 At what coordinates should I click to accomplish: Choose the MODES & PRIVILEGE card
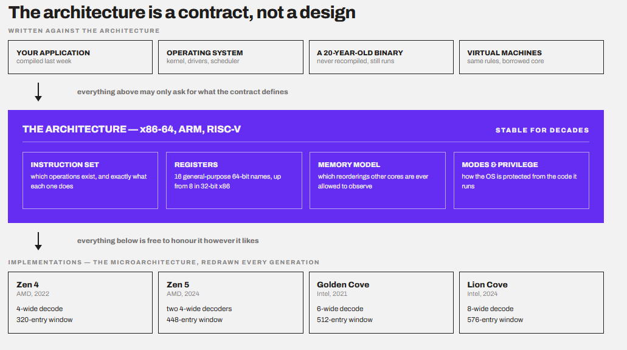(521, 180)
